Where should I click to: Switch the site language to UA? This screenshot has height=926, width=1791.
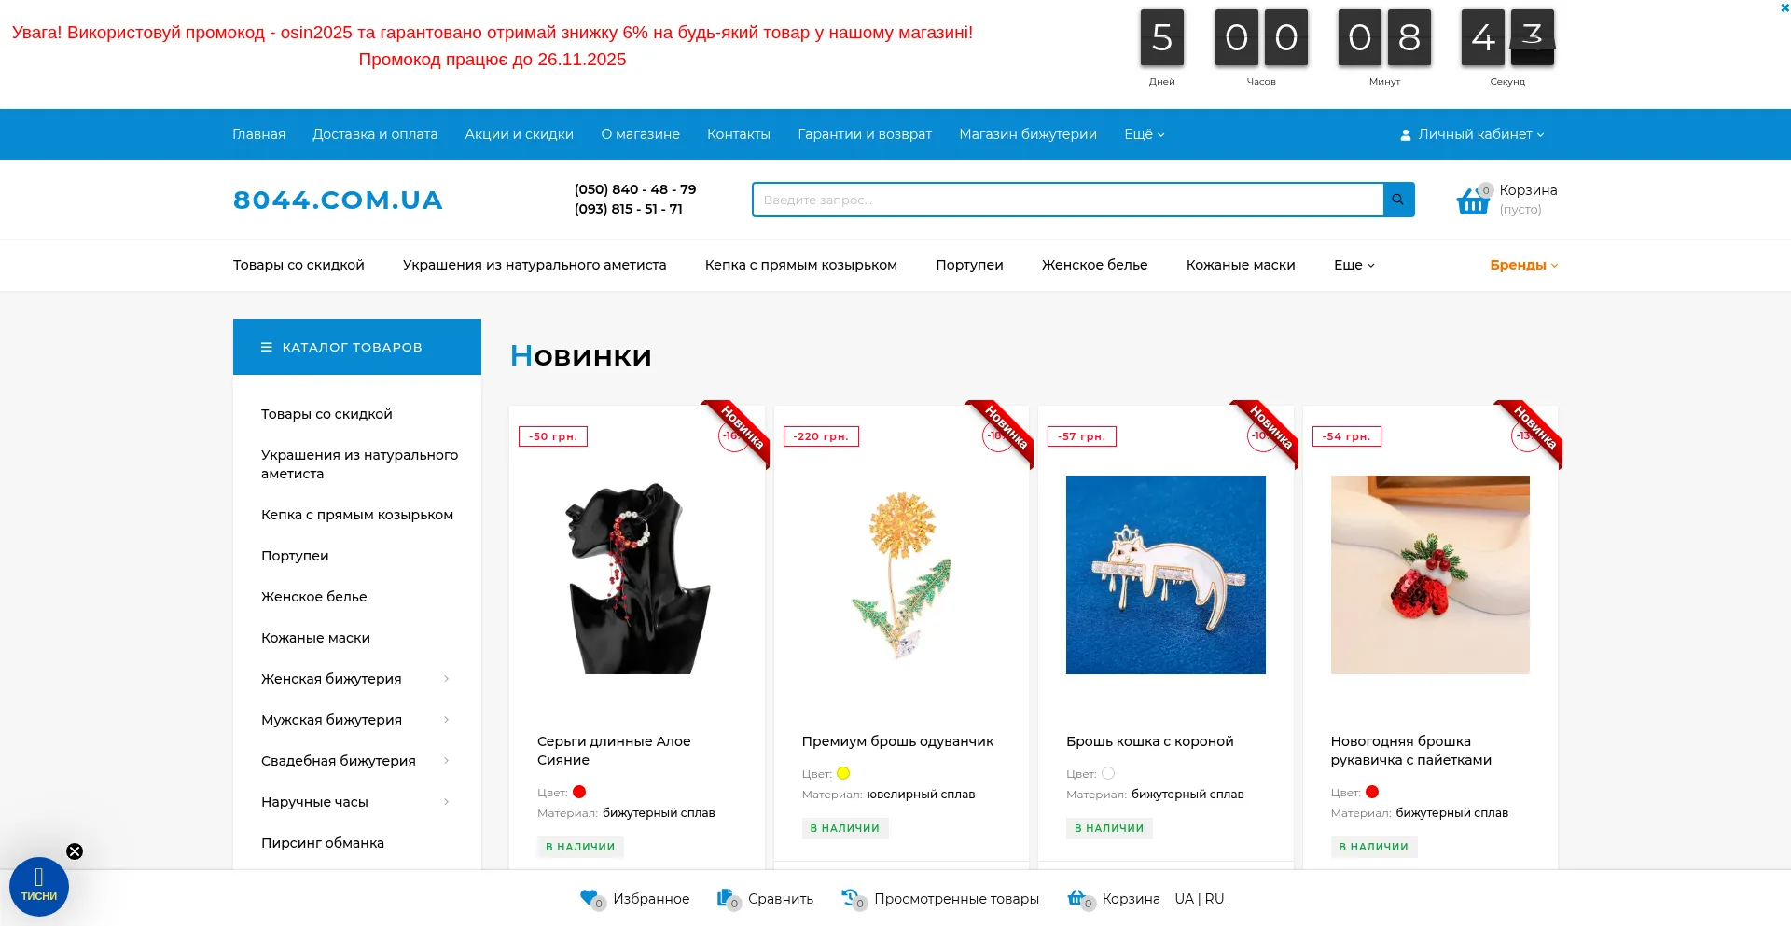(1184, 899)
